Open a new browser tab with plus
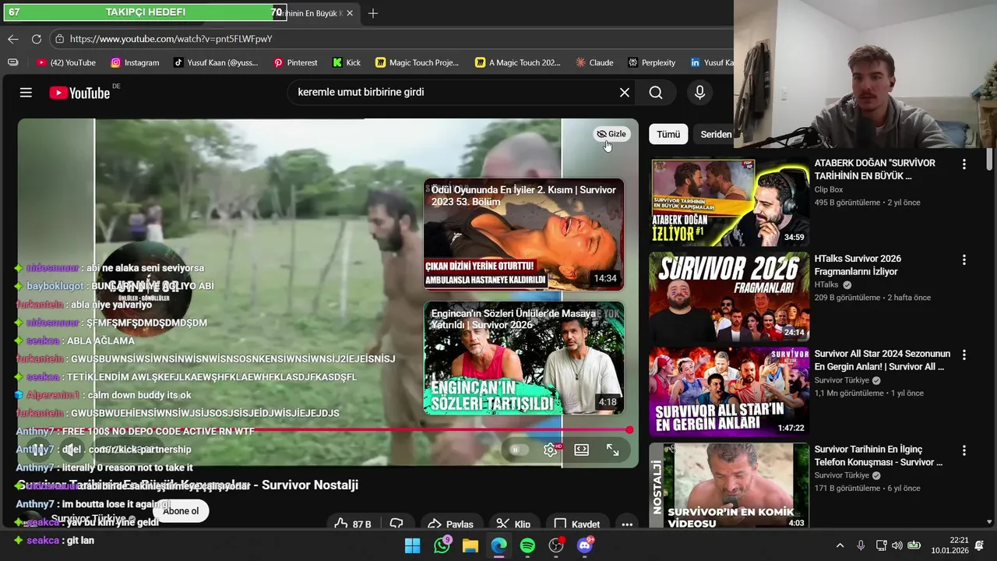Screen dimensions: 997x561 point(373,13)
